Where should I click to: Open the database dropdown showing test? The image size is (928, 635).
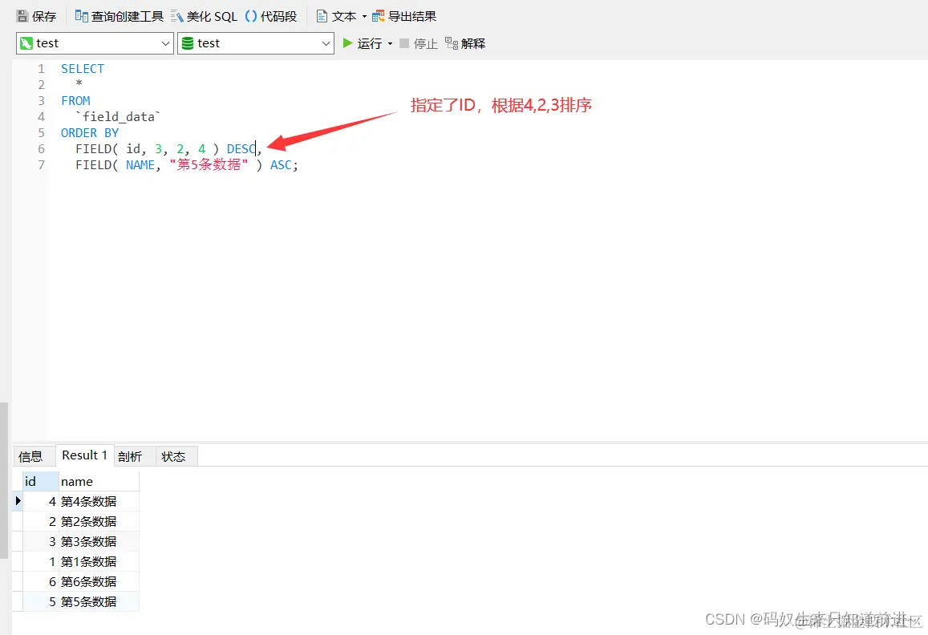256,43
